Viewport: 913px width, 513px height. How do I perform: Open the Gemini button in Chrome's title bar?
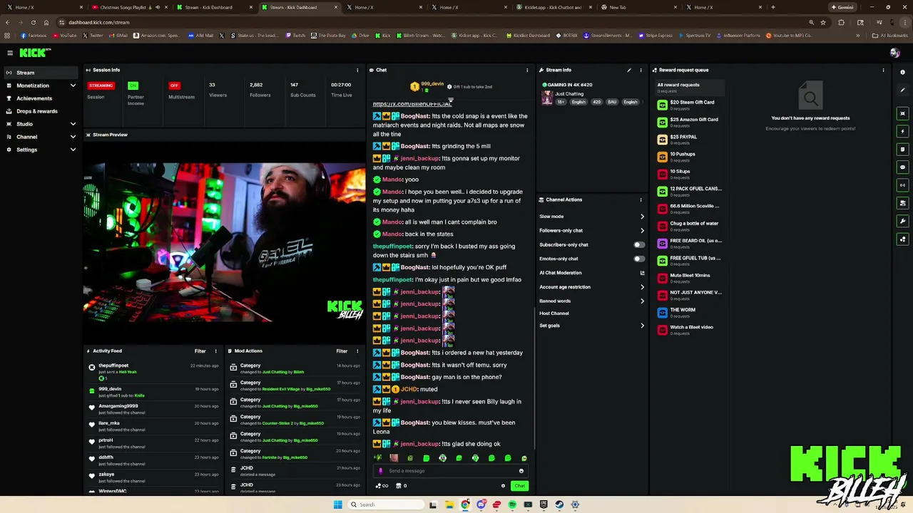click(x=842, y=7)
